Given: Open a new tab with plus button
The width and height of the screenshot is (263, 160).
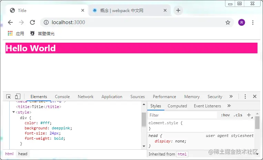Looking at the screenshot, I should pos(178,10).
